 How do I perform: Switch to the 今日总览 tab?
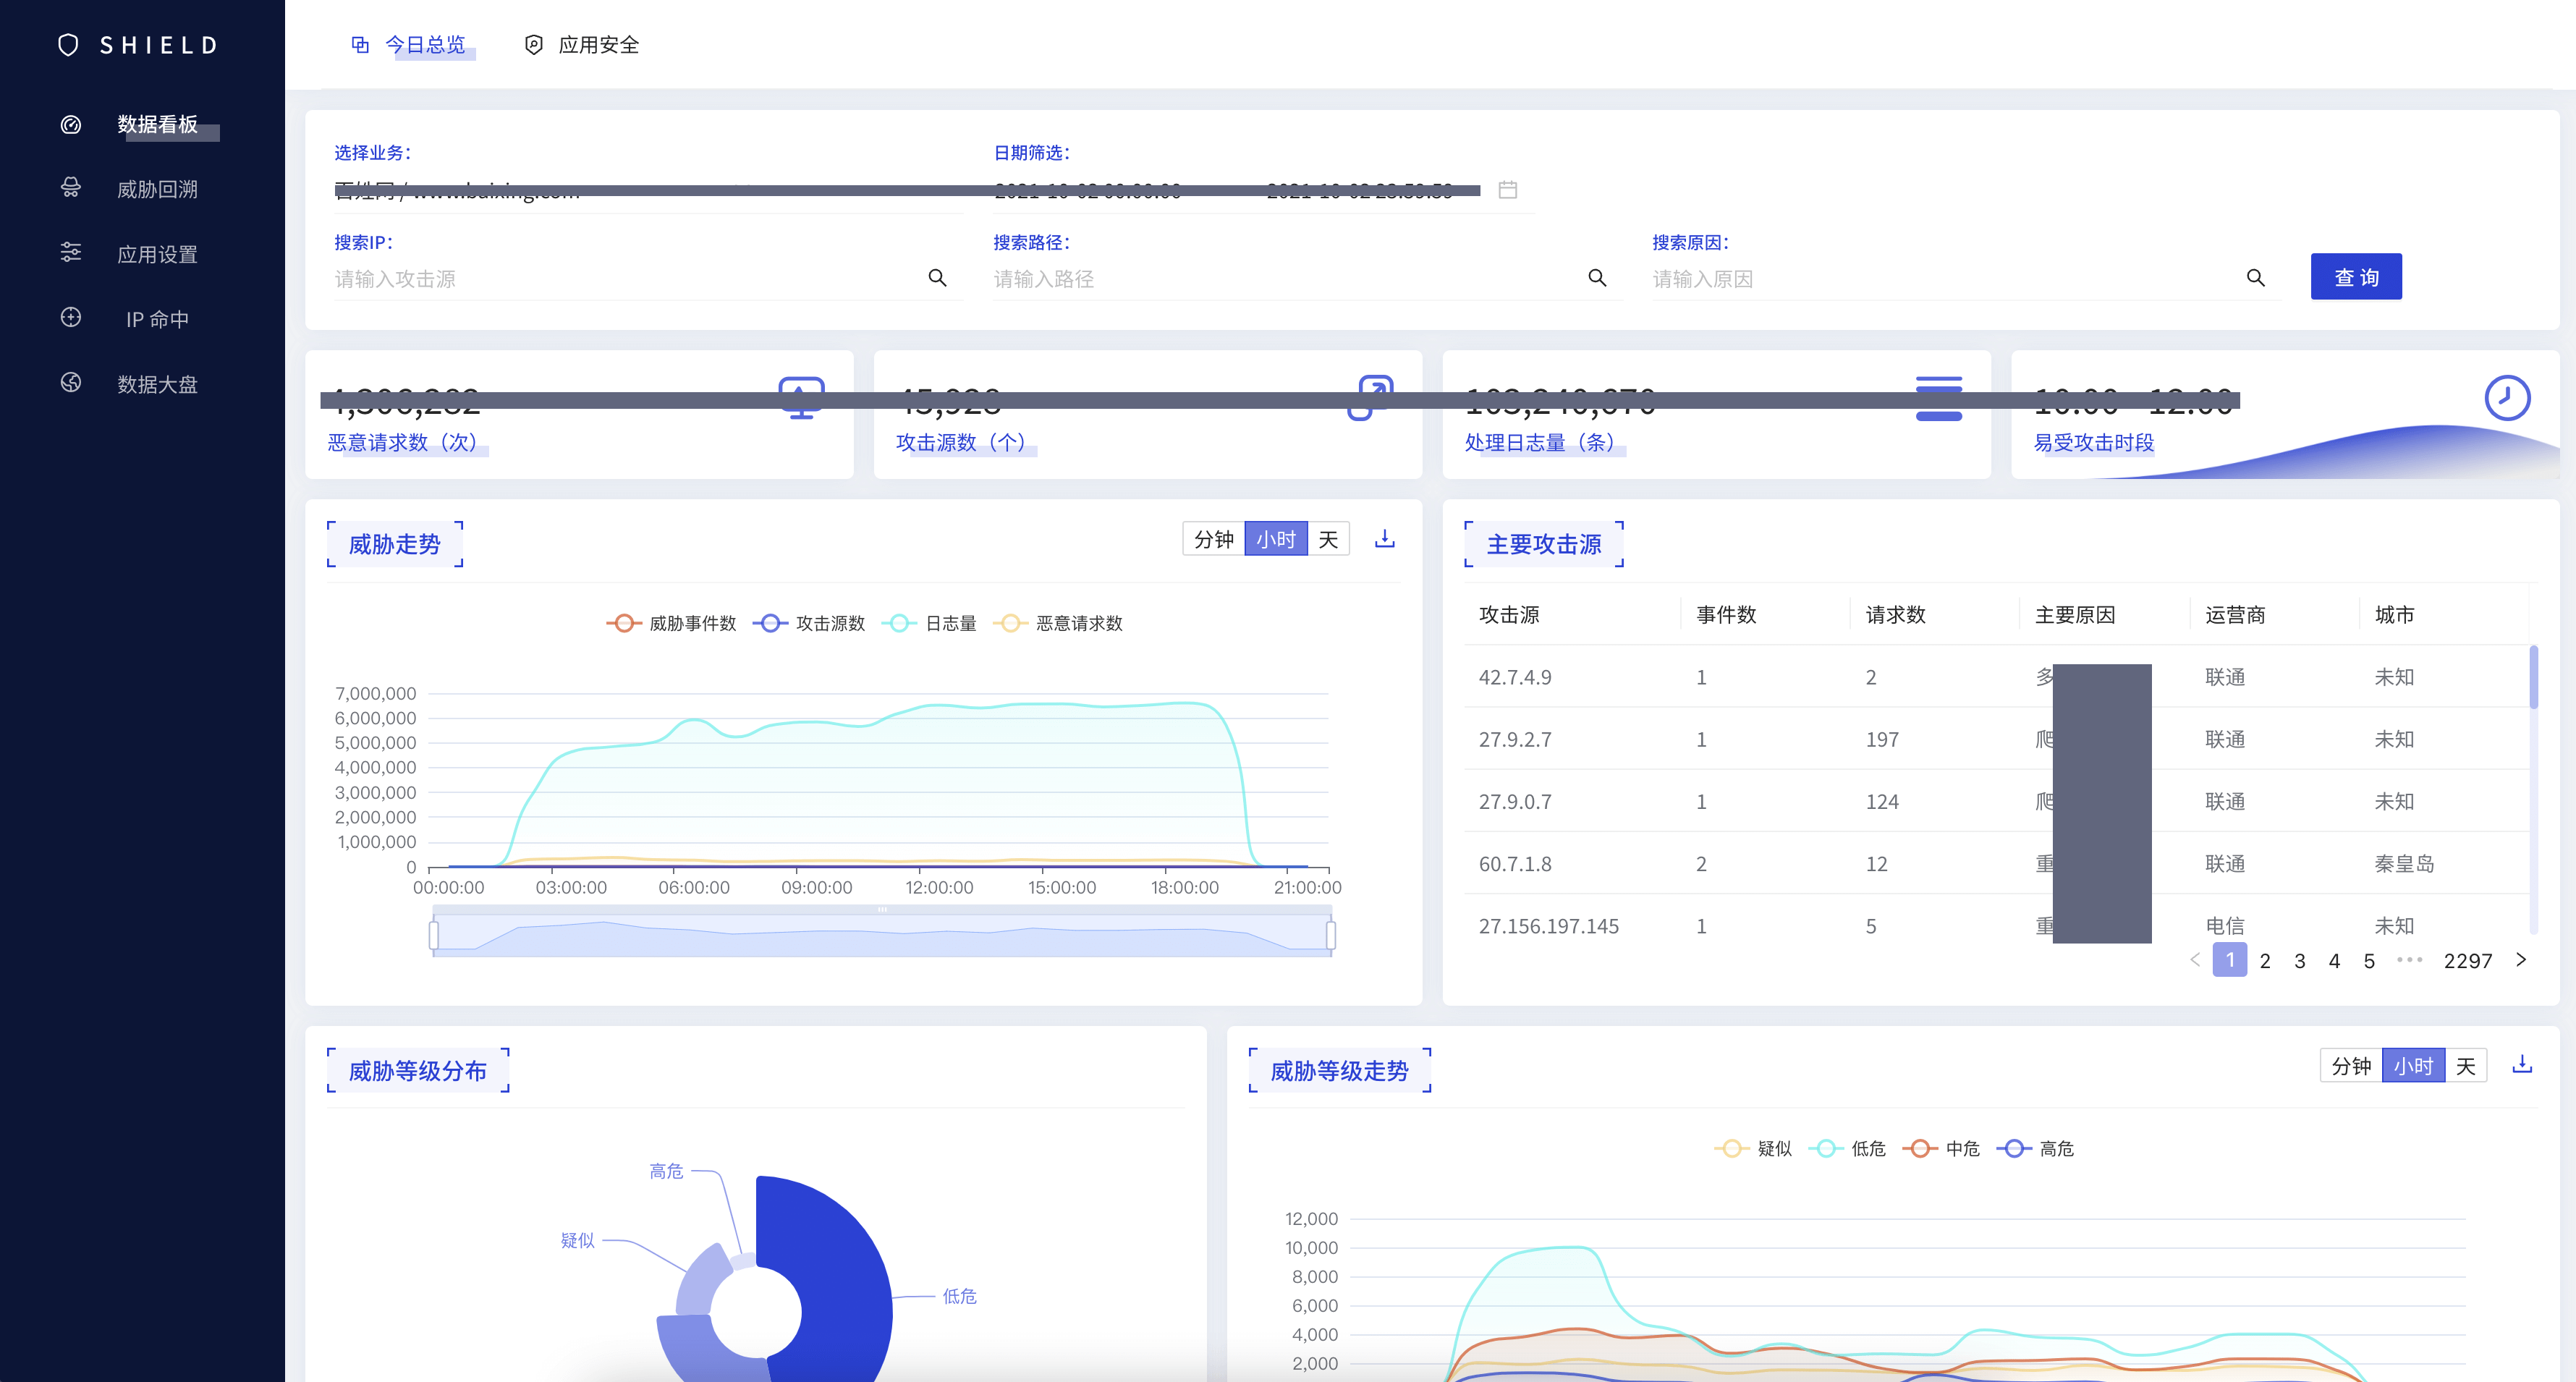point(425,45)
